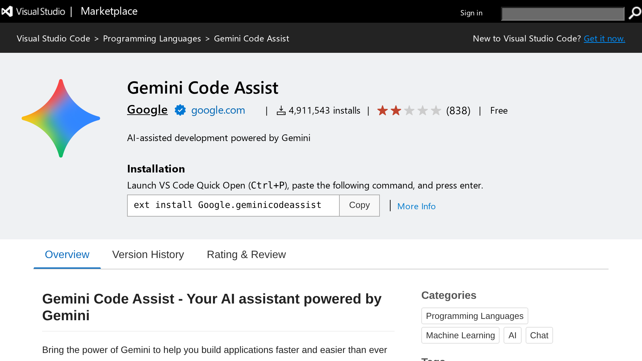
Task: Click the Gemini Code Assist star logo
Action: coord(61,118)
